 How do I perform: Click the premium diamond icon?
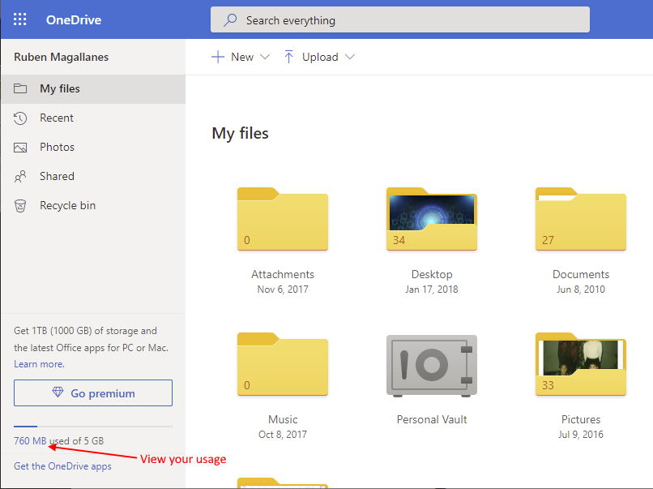pyautogui.click(x=58, y=392)
